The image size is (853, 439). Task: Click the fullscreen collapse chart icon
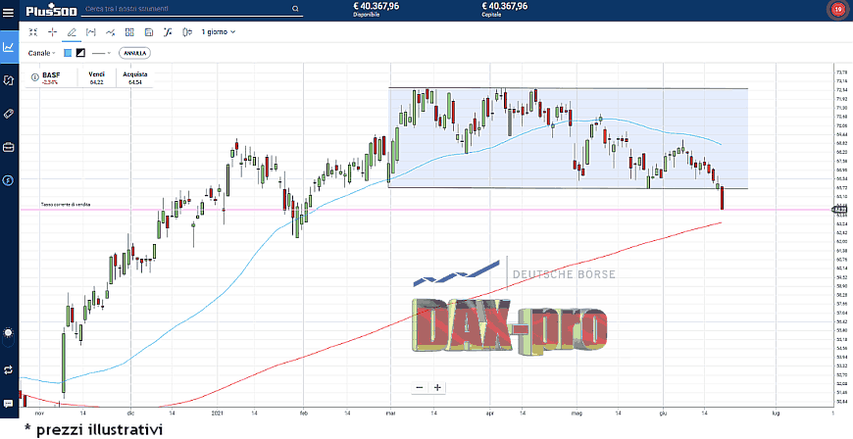(33, 32)
